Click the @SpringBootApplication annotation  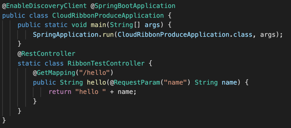(133, 6)
